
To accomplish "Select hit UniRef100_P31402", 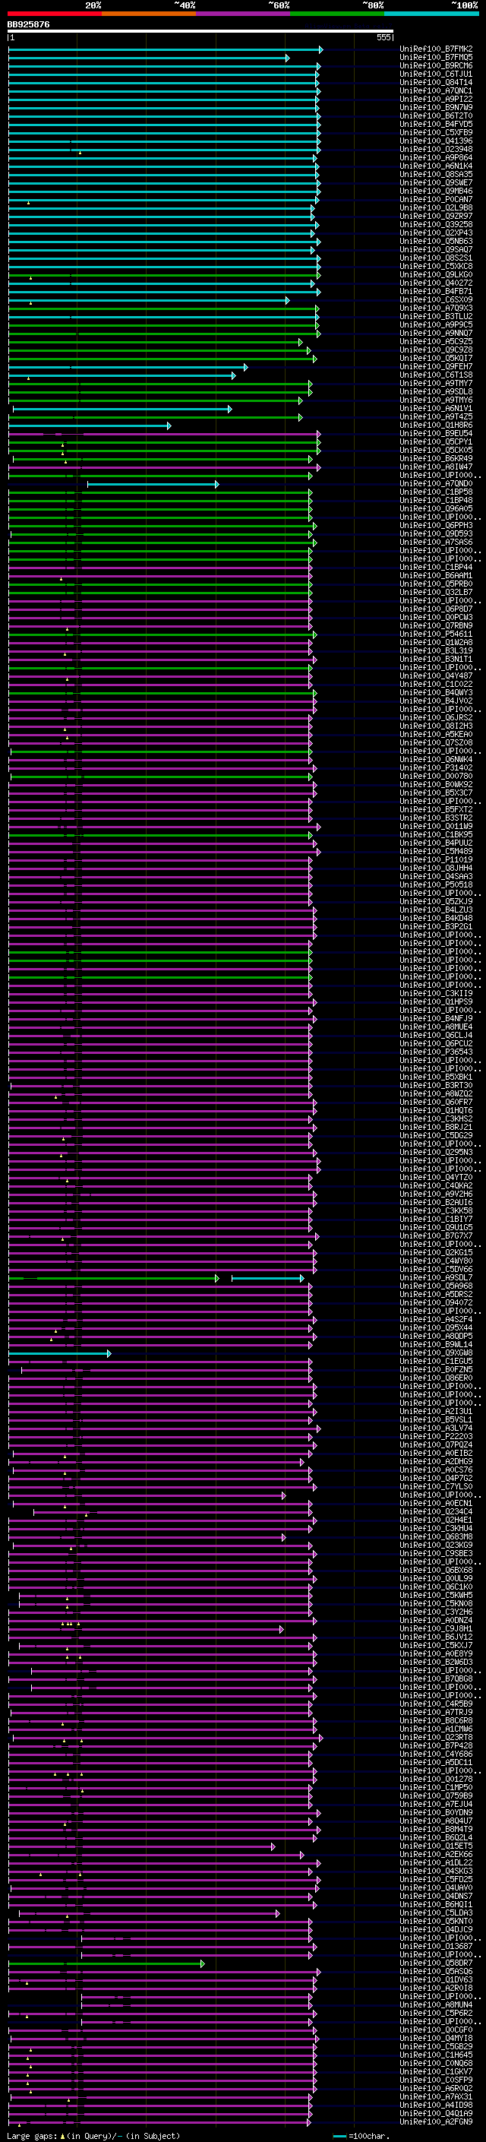I will pos(436,768).
